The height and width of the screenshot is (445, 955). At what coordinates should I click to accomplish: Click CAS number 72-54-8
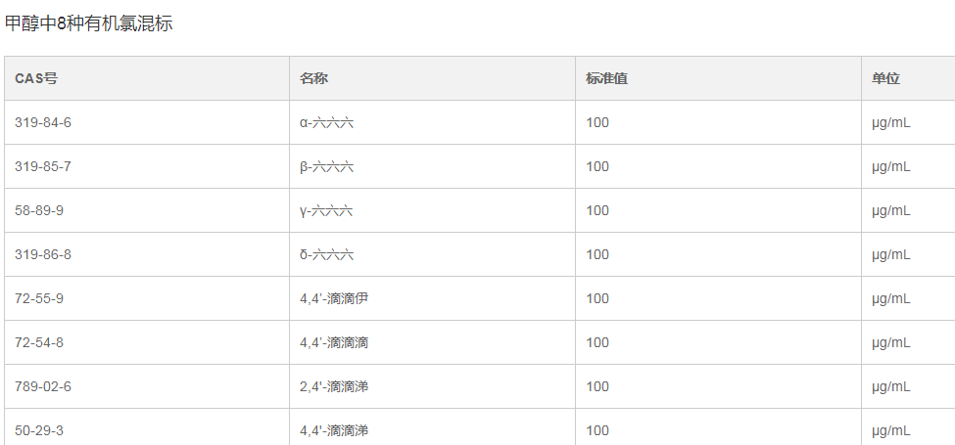39,342
